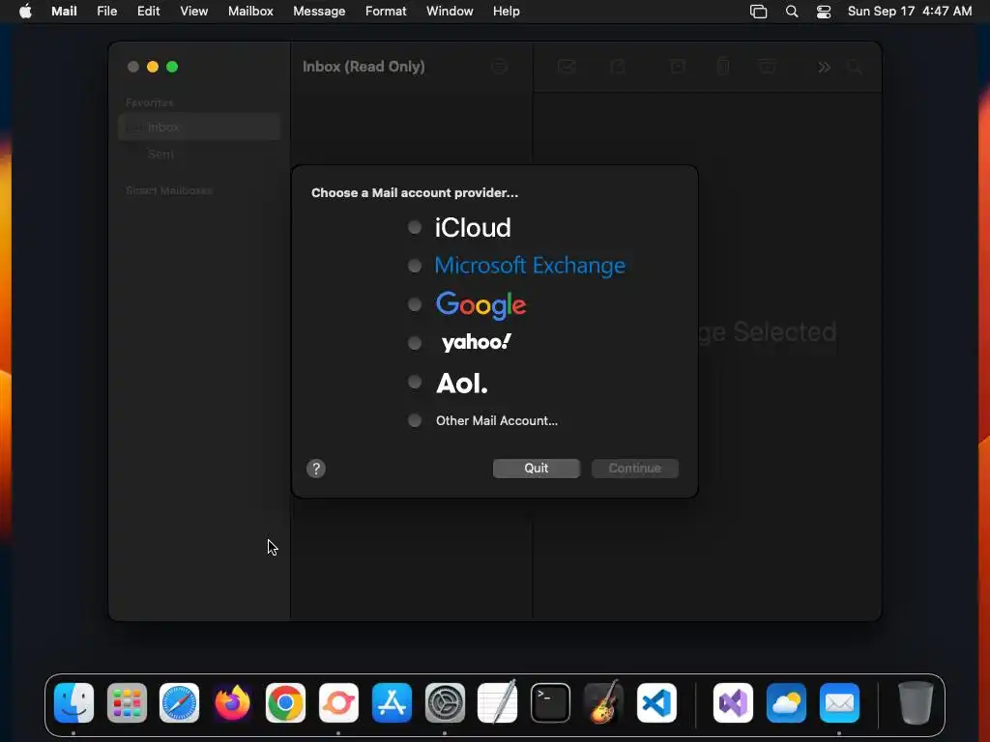
Task: Click the Continue button
Action: [x=634, y=469]
